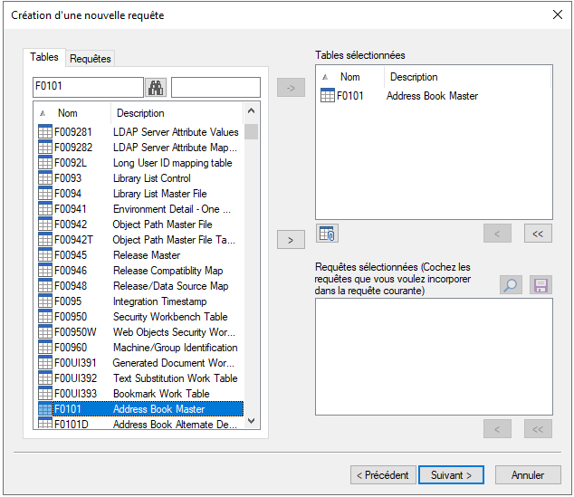
Task: Select F00942 Object Path Master File
Action: pos(140,224)
